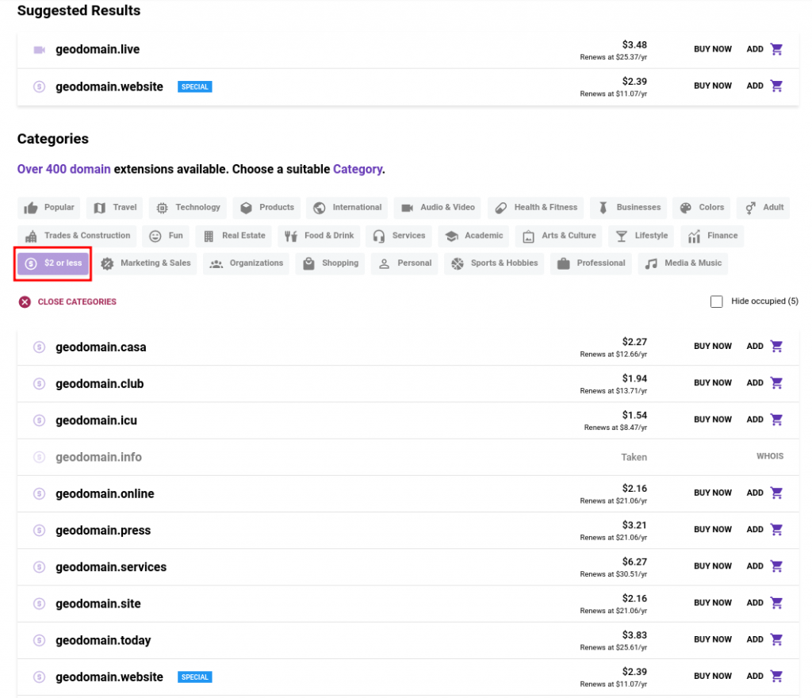
Task: Click BUY NOW for geodomain.casa
Action: pyautogui.click(x=713, y=346)
